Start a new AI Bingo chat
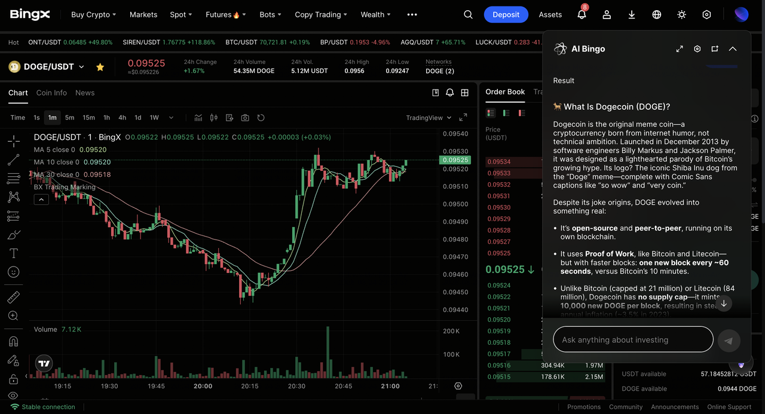765x414 pixels. 715,49
